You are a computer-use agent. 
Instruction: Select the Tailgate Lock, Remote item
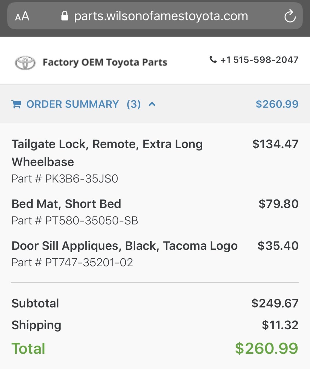coord(107,153)
